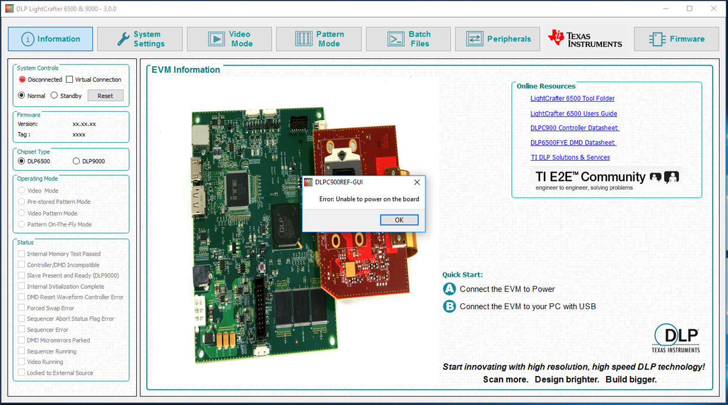This screenshot has height=405, width=728.
Task: Open the Batch Files tab
Action: pyautogui.click(x=408, y=39)
